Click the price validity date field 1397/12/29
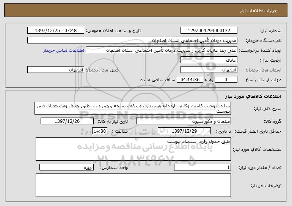The image size is (292, 206). (x=184, y=131)
